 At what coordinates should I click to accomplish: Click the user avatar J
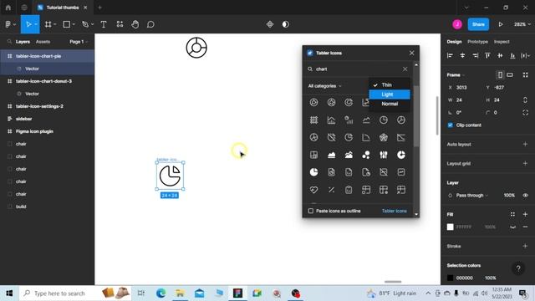457,24
